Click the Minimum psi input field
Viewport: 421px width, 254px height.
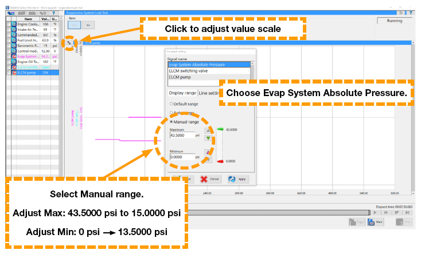point(181,156)
